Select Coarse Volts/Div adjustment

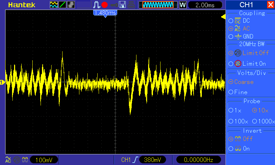(241, 82)
